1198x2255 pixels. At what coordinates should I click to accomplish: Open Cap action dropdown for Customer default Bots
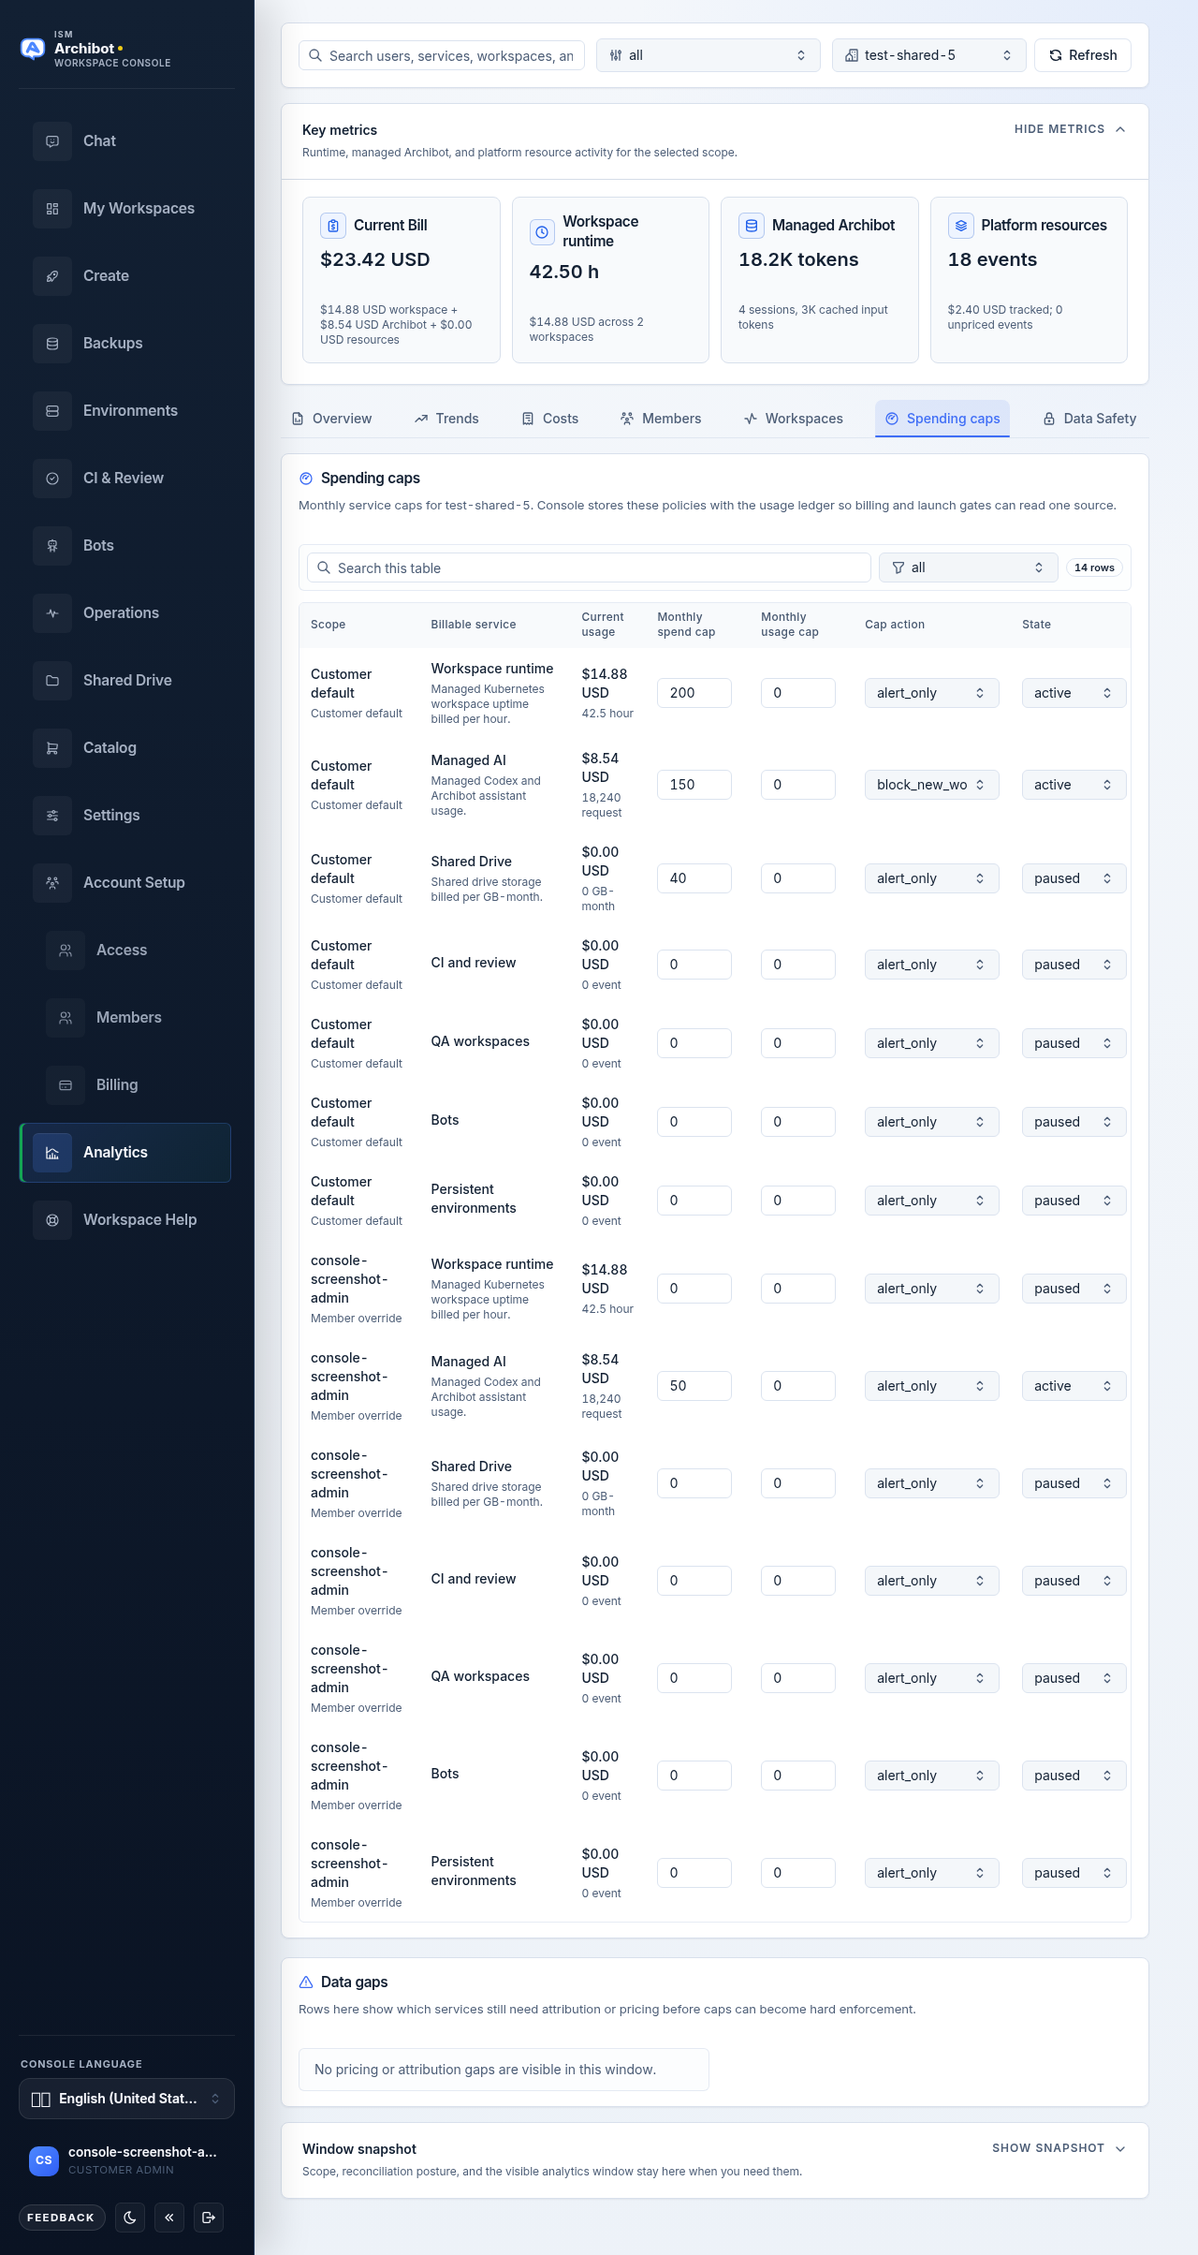(931, 1122)
